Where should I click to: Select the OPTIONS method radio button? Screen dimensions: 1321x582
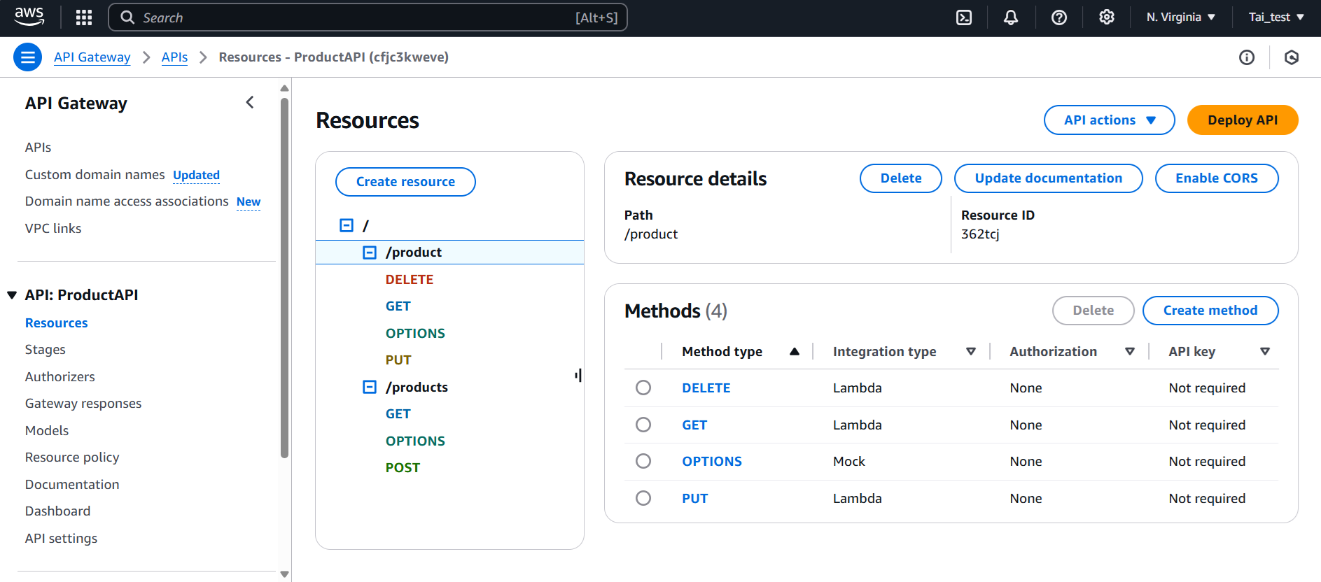pyautogui.click(x=643, y=461)
